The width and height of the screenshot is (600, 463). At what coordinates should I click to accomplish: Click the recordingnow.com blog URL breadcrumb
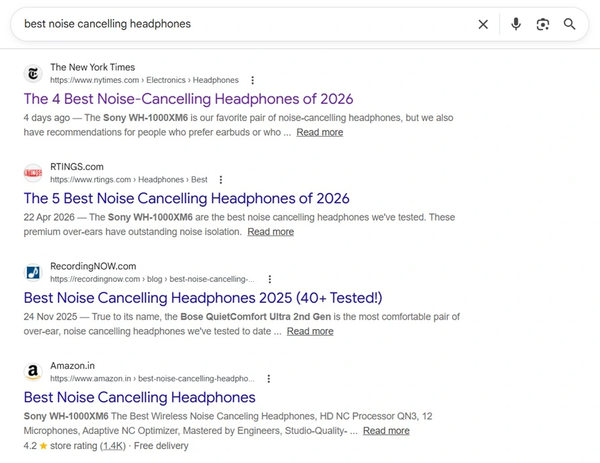tap(152, 279)
